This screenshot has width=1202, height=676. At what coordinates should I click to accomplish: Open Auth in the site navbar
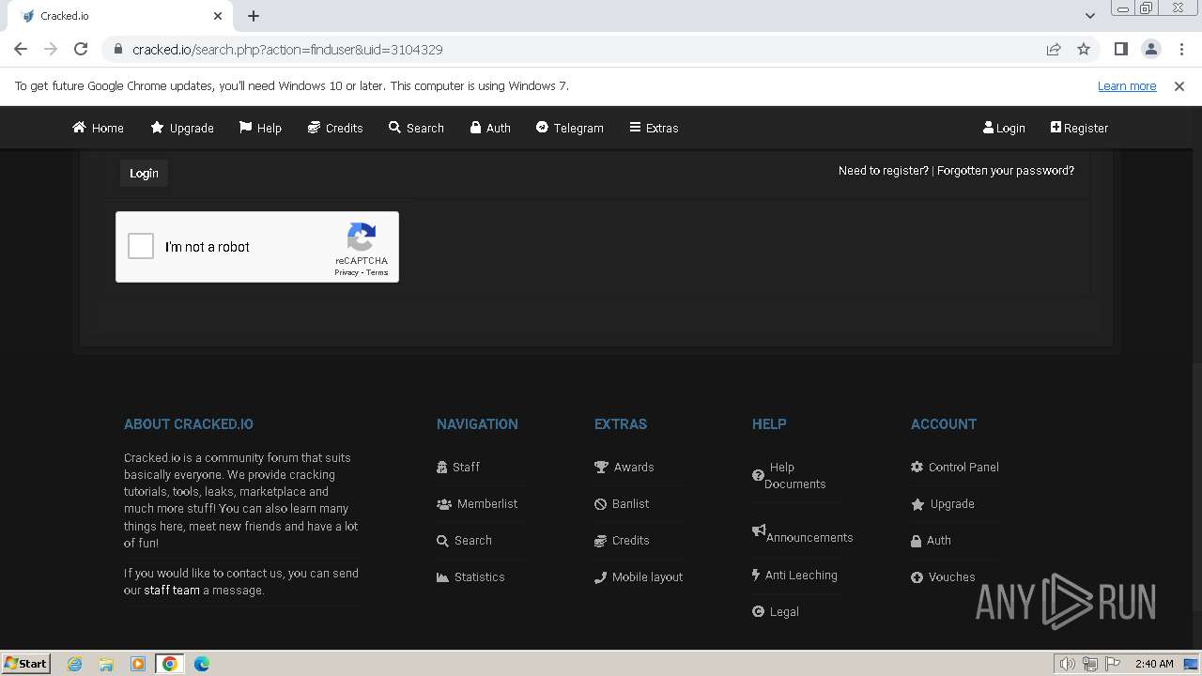click(x=490, y=128)
